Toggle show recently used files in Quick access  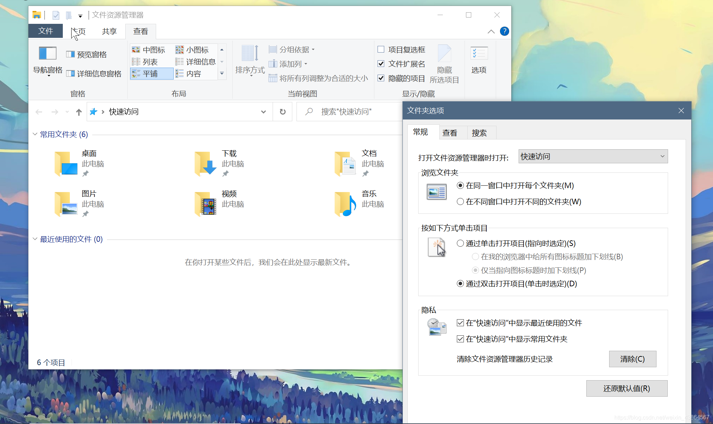[x=519, y=323]
